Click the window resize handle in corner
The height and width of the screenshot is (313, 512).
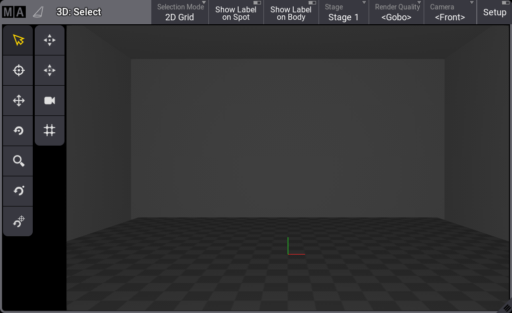coord(506,308)
